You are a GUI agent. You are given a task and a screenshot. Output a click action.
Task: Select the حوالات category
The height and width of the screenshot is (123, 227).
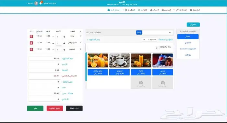[x=188, y=55]
